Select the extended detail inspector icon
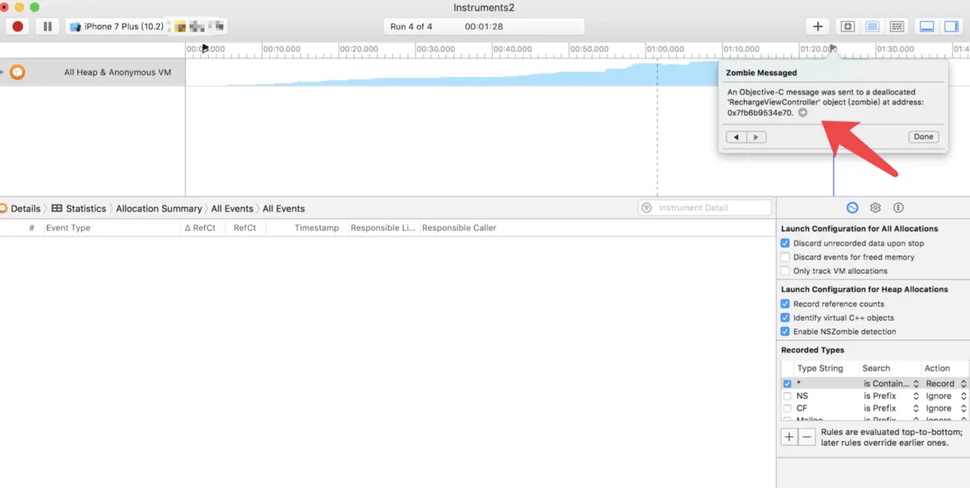 898,208
